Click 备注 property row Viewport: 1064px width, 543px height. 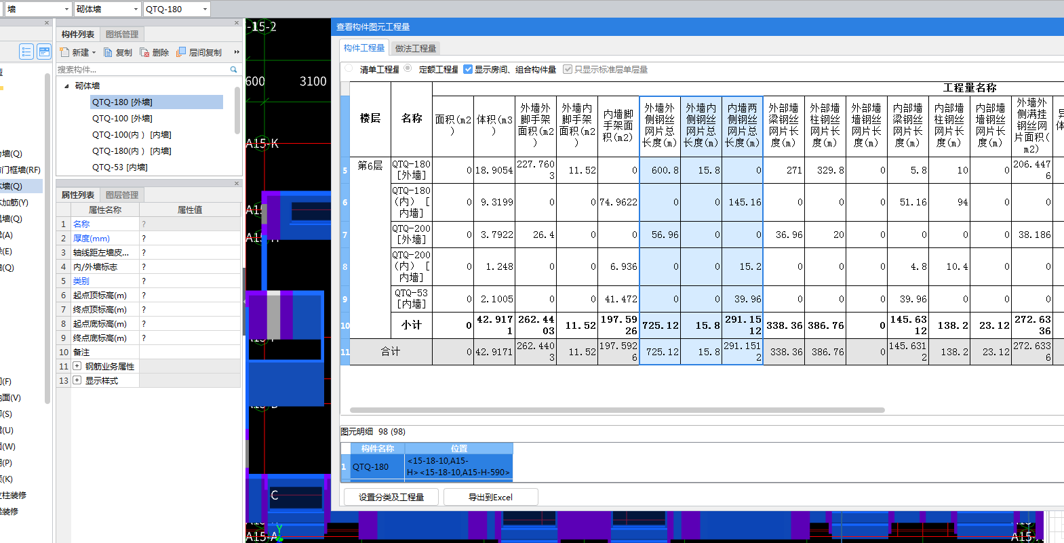148,352
